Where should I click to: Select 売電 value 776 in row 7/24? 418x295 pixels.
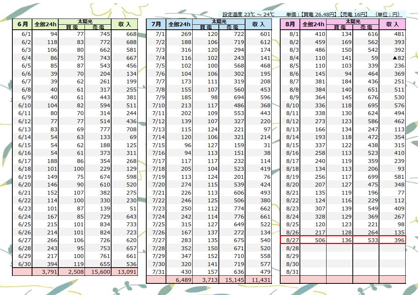[232, 217]
